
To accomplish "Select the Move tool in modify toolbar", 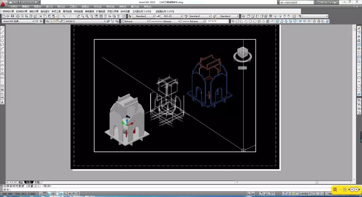I will tap(359, 49).
